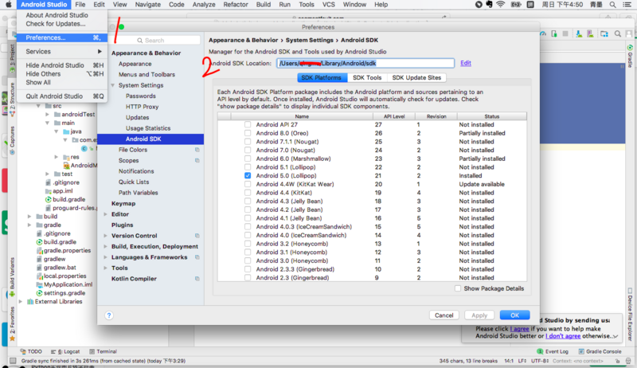Screen dimensions: 637x368
Task: Expand the Languages & Frameworks category
Action: (106, 257)
